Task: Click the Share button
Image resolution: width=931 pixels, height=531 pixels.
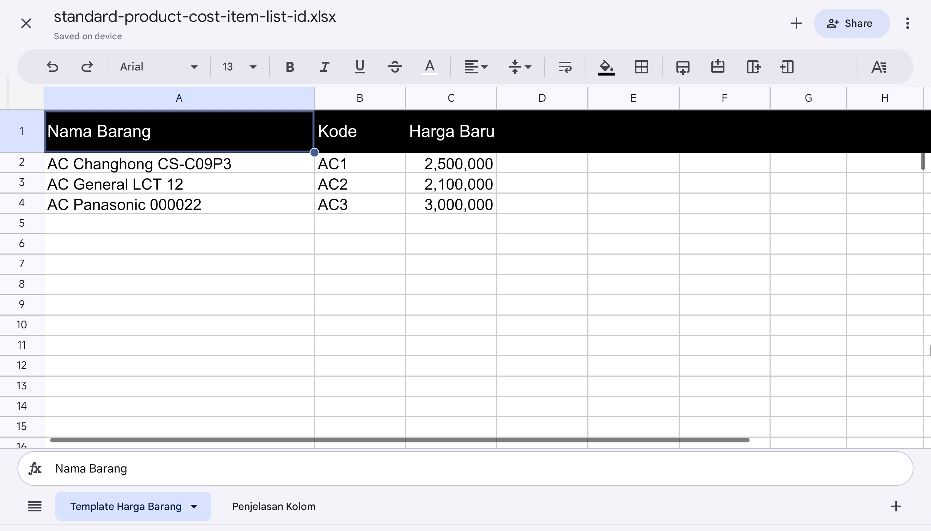Action: 851,23
